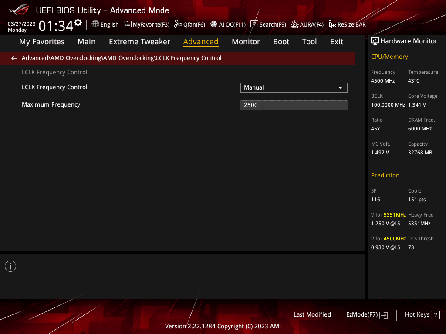Switch to My Favorites tab
The height and width of the screenshot is (334, 446).
(x=42, y=42)
